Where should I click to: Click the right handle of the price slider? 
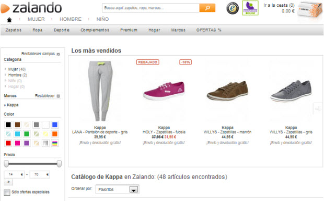pyautogui.click(x=59, y=164)
